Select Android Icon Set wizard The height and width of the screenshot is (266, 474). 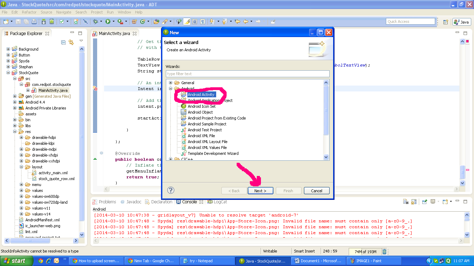[x=202, y=106]
